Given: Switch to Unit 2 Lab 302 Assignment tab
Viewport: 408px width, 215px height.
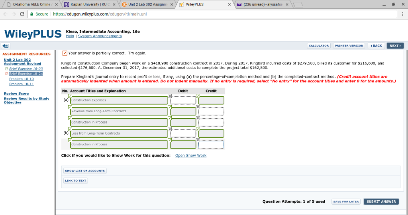Looking at the screenshot, I should tap(147, 4).
